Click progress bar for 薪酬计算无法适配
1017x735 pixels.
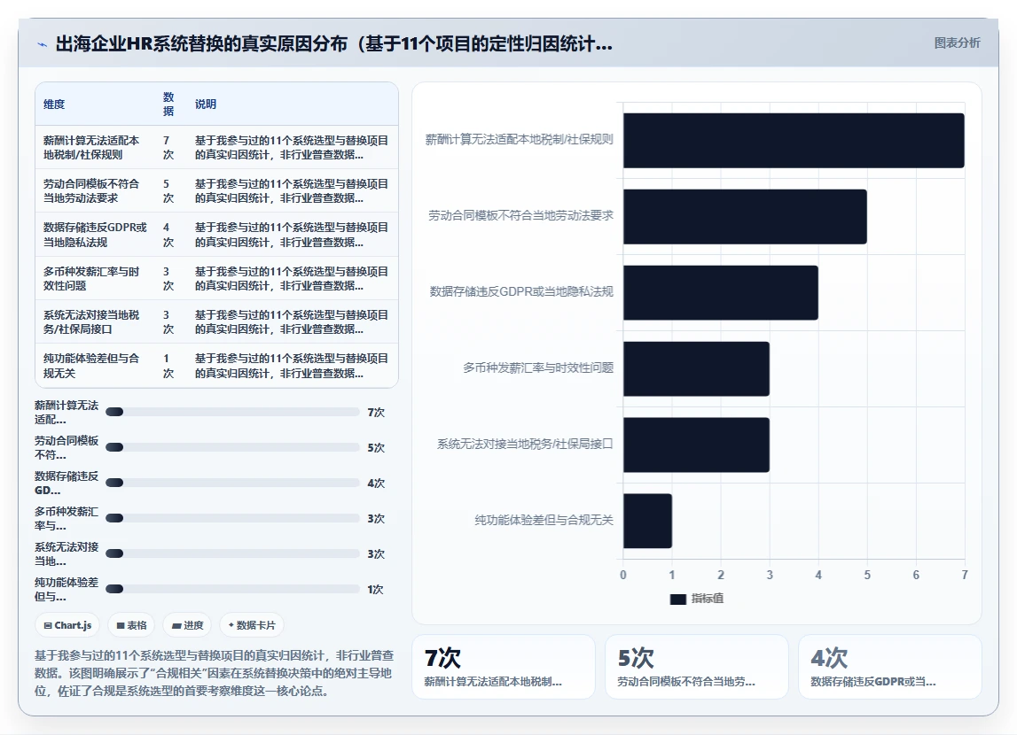(232, 412)
